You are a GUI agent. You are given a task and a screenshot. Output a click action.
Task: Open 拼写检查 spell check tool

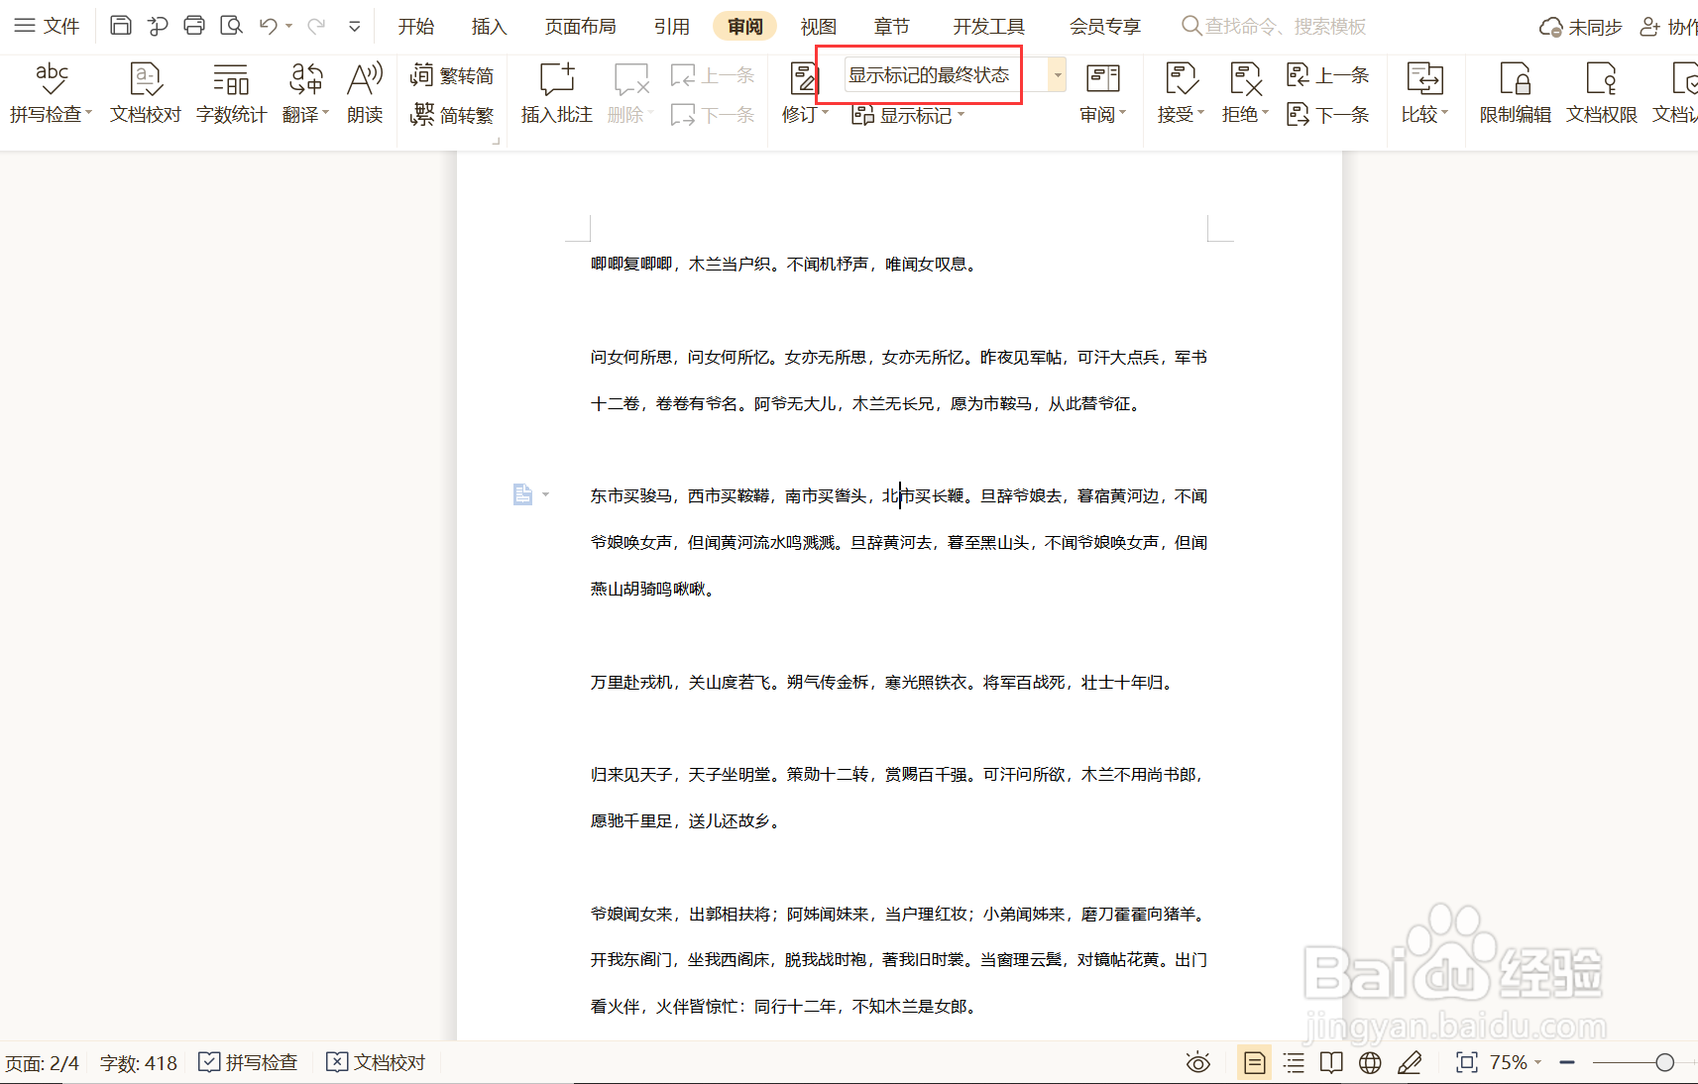(51, 94)
